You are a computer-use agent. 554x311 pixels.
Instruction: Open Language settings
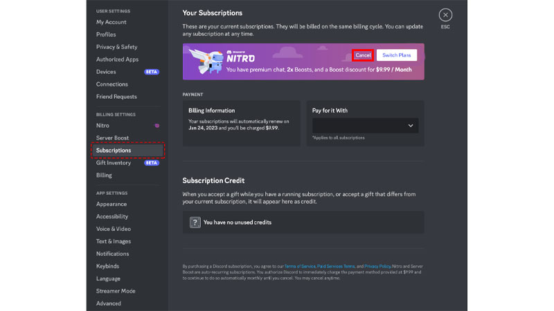pos(108,279)
